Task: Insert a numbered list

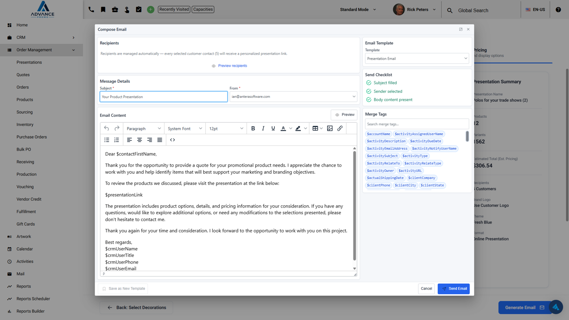Action: point(117,140)
